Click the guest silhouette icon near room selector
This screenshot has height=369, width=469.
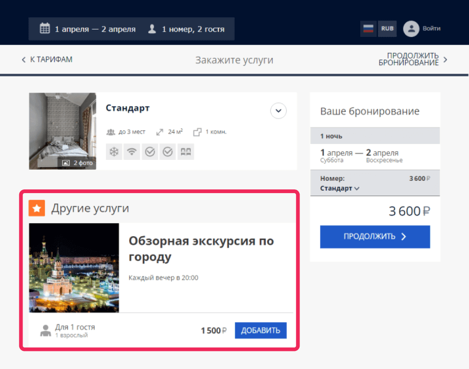(x=153, y=29)
